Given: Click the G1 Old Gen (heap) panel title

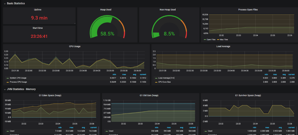Looking at the screenshot, I should click(x=148, y=95).
